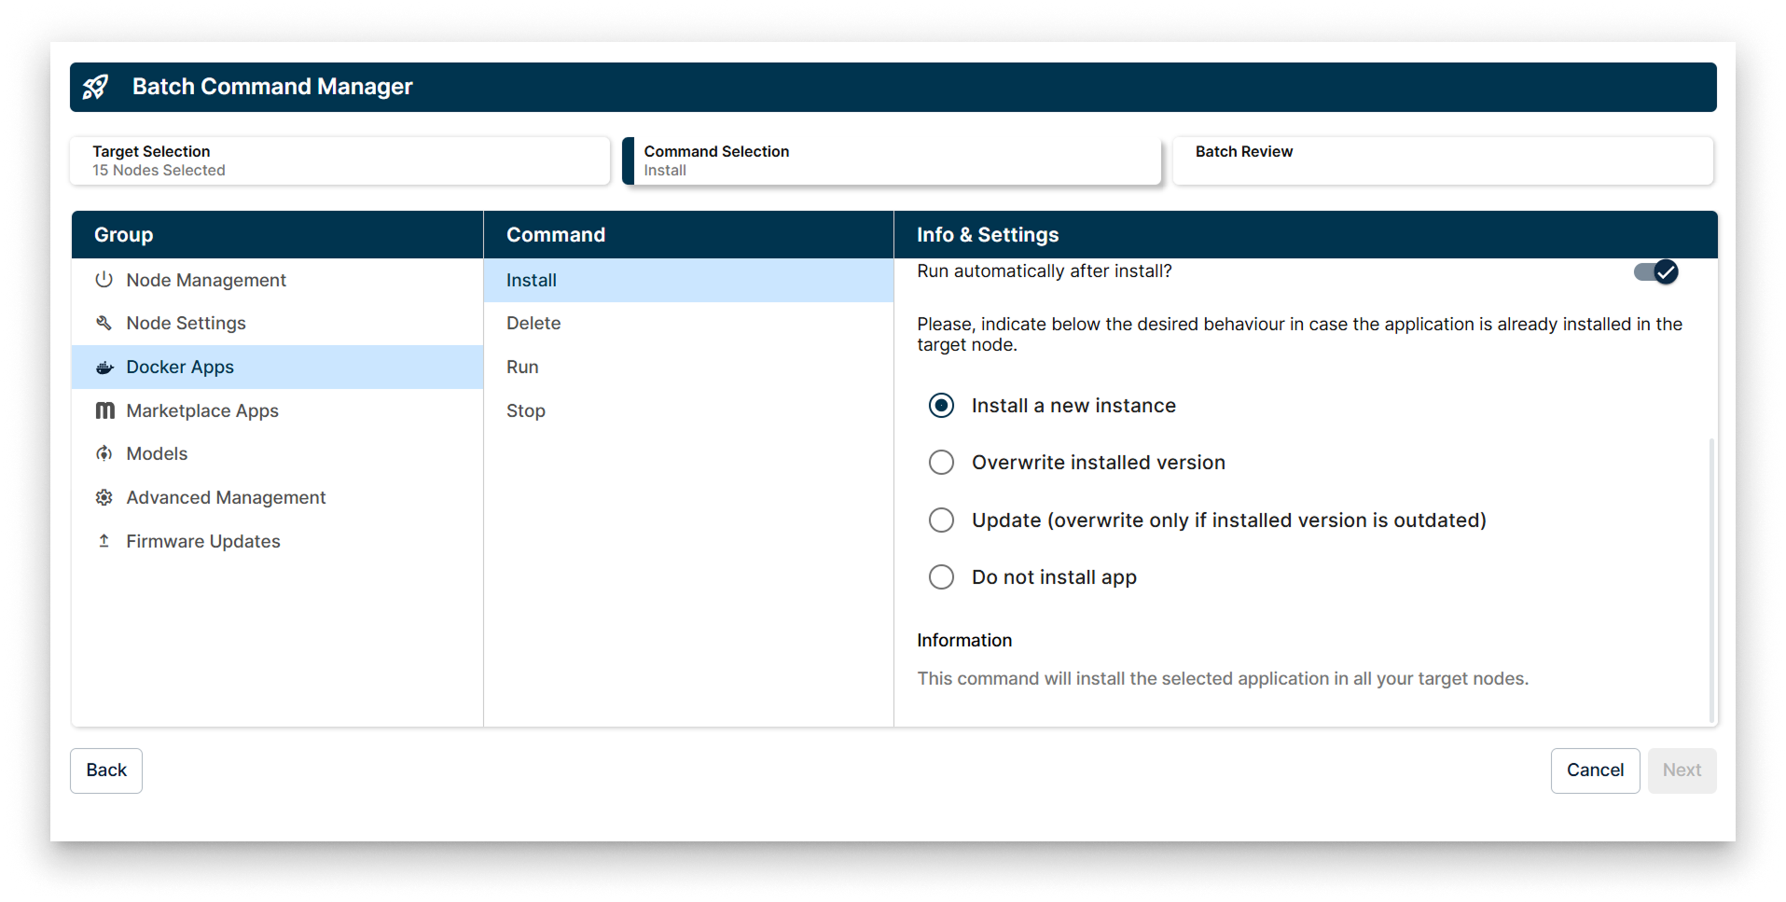Click the upload arrow icon for Firmware Updates

(104, 541)
